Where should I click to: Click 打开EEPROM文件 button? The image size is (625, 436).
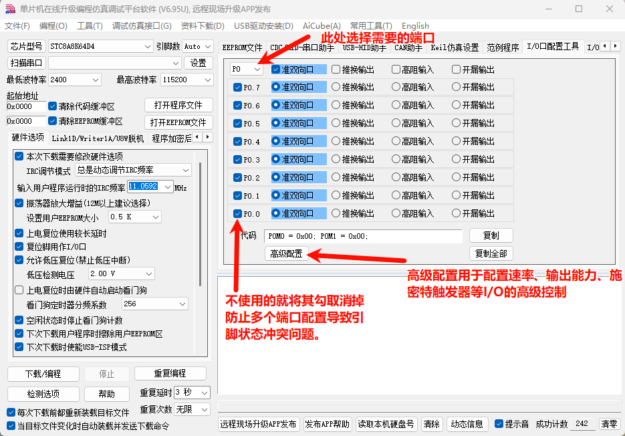coord(178,122)
